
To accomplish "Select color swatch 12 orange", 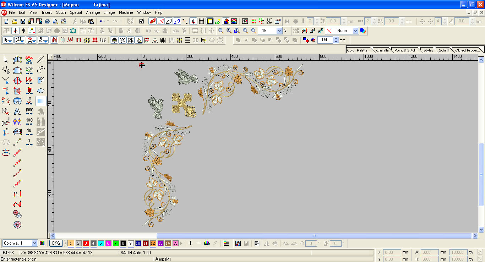I will click(x=153, y=243).
